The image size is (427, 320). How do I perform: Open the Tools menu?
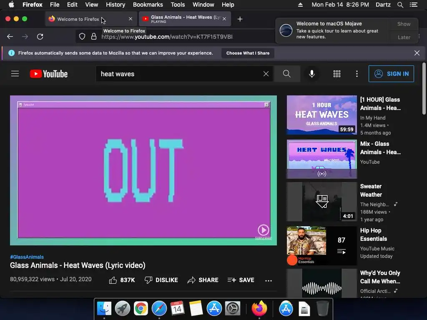click(x=178, y=5)
